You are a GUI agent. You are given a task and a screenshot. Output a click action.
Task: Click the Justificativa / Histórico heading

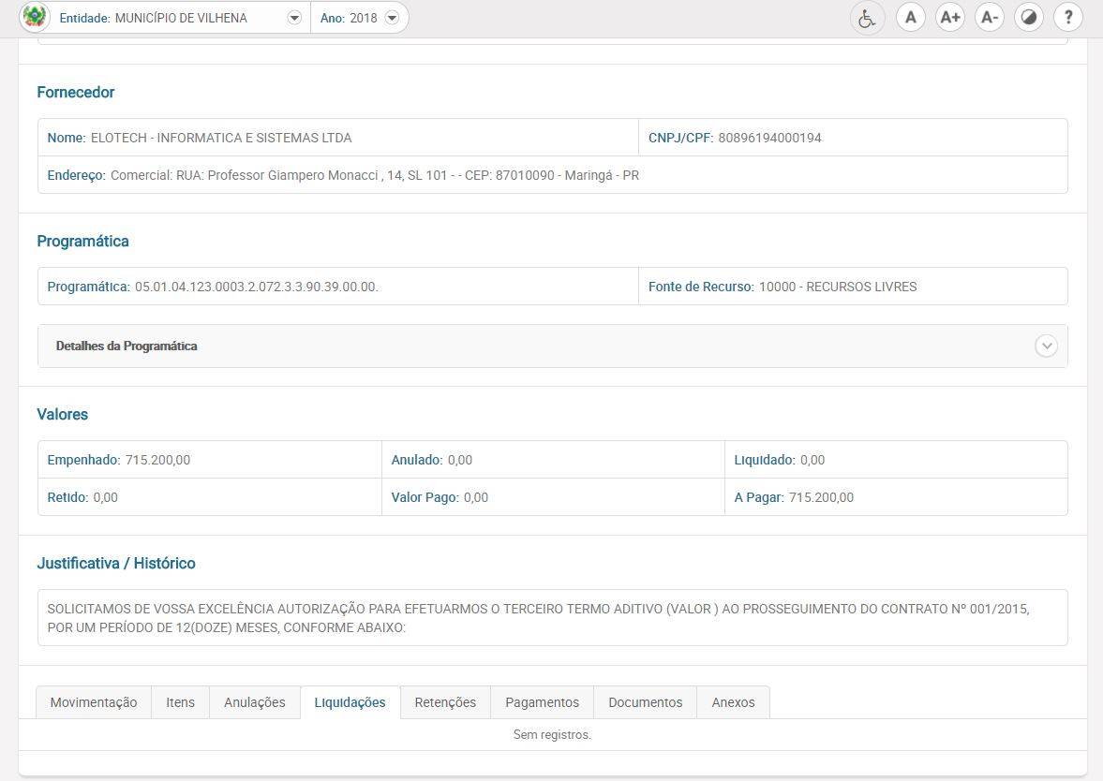(116, 563)
